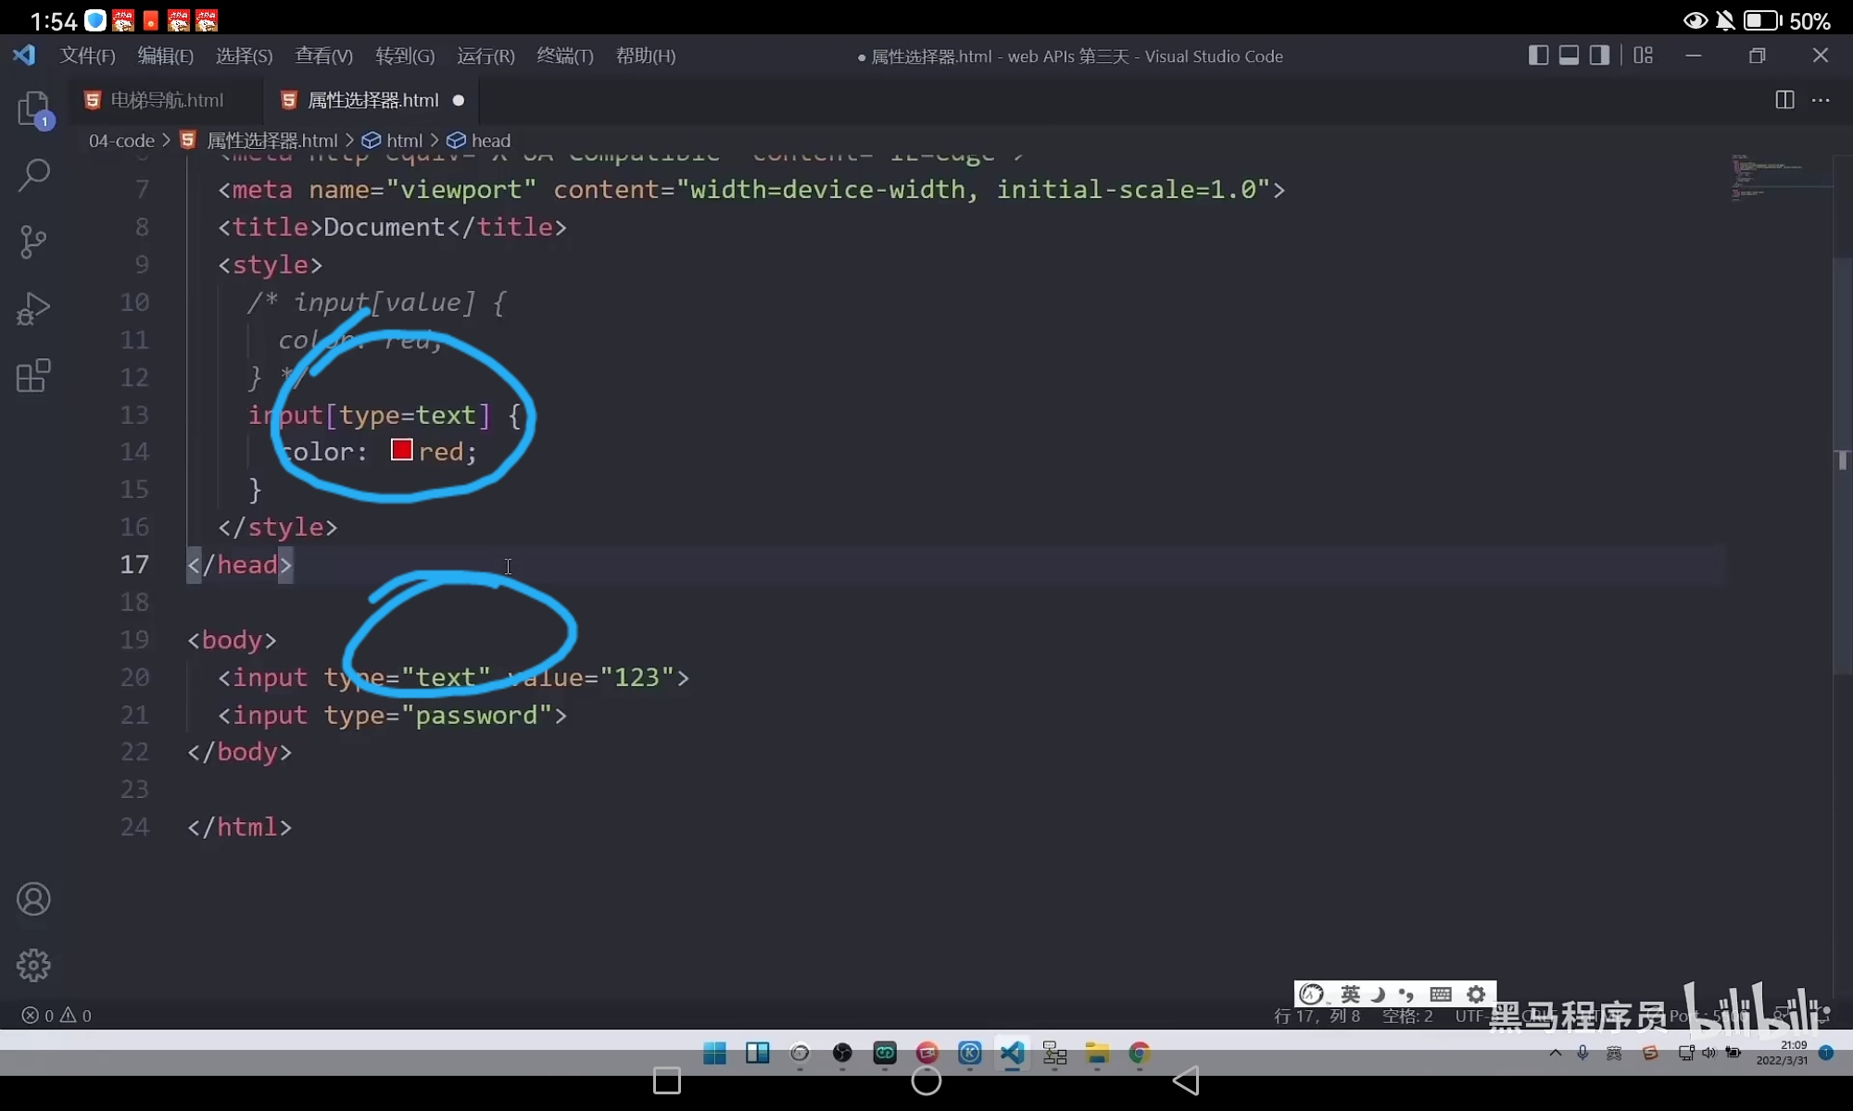1853x1111 pixels.
Task: Open the Manage settings gear icon
Action: (33, 965)
